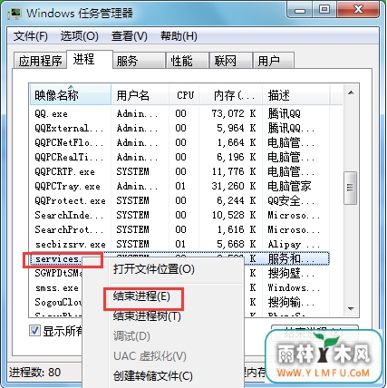Close the Task Manager window
This screenshot has width=387, height=388.
click(x=358, y=10)
